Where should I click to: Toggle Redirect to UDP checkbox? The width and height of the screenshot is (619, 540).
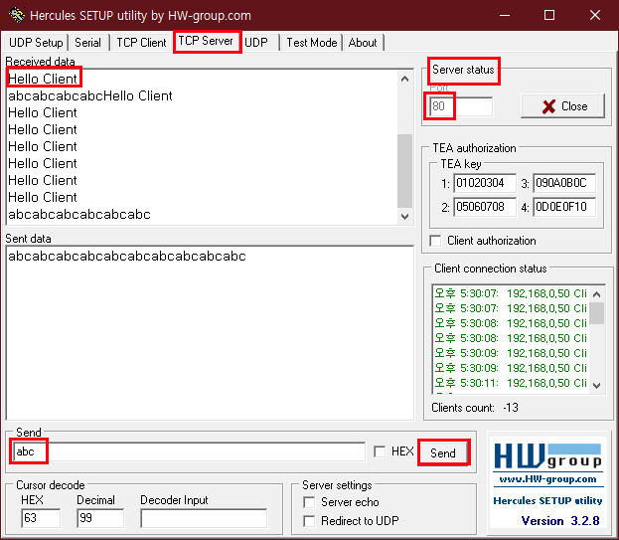(x=309, y=521)
